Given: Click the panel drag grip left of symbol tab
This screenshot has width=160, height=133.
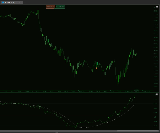Looking at the screenshot, I should (x=1, y=2).
